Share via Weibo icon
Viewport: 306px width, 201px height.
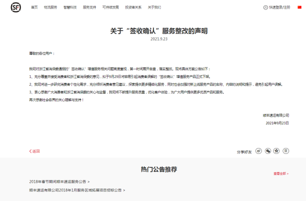259,151
